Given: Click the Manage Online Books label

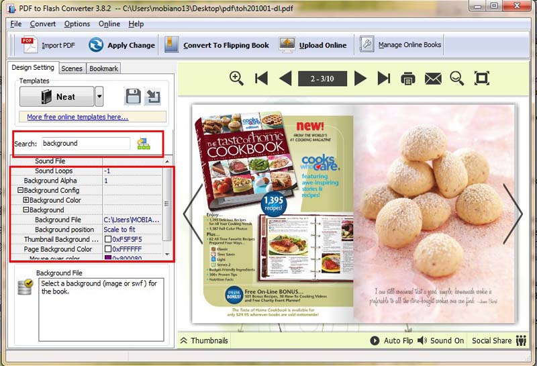Looking at the screenshot, I should click(x=409, y=45).
